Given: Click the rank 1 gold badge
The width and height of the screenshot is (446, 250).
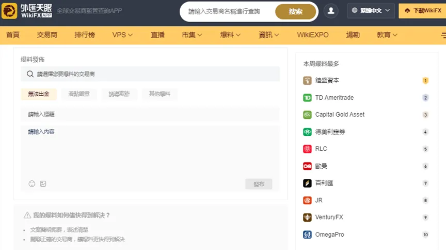Looking at the screenshot, I should (x=425, y=81).
